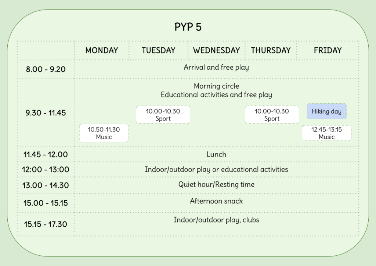Select the WEDNESDAY column header
The width and height of the screenshot is (376, 266).
[x=216, y=51]
